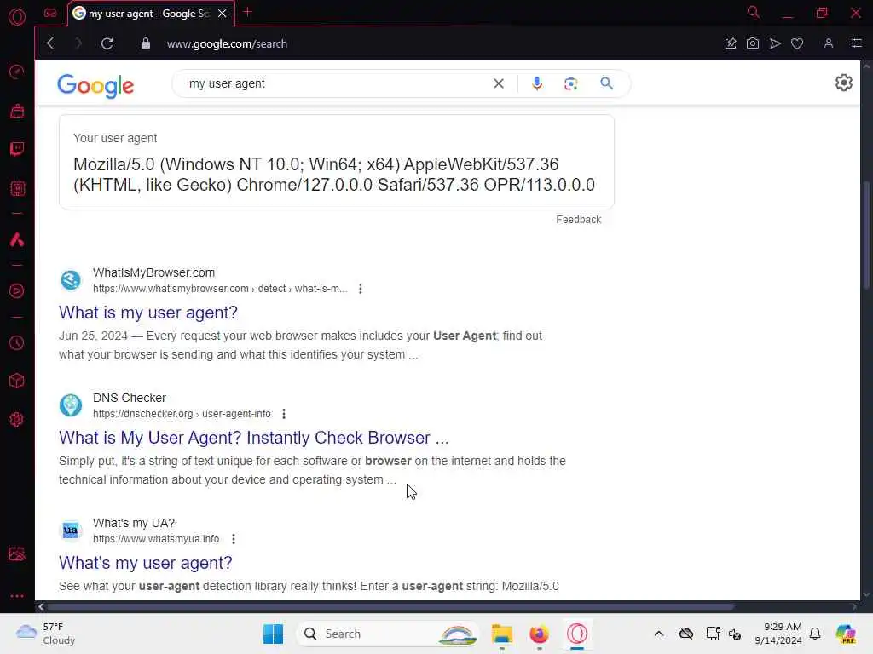Open the Opera main menu logo
This screenshot has height=654, width=873.
(x=17, y=17)
